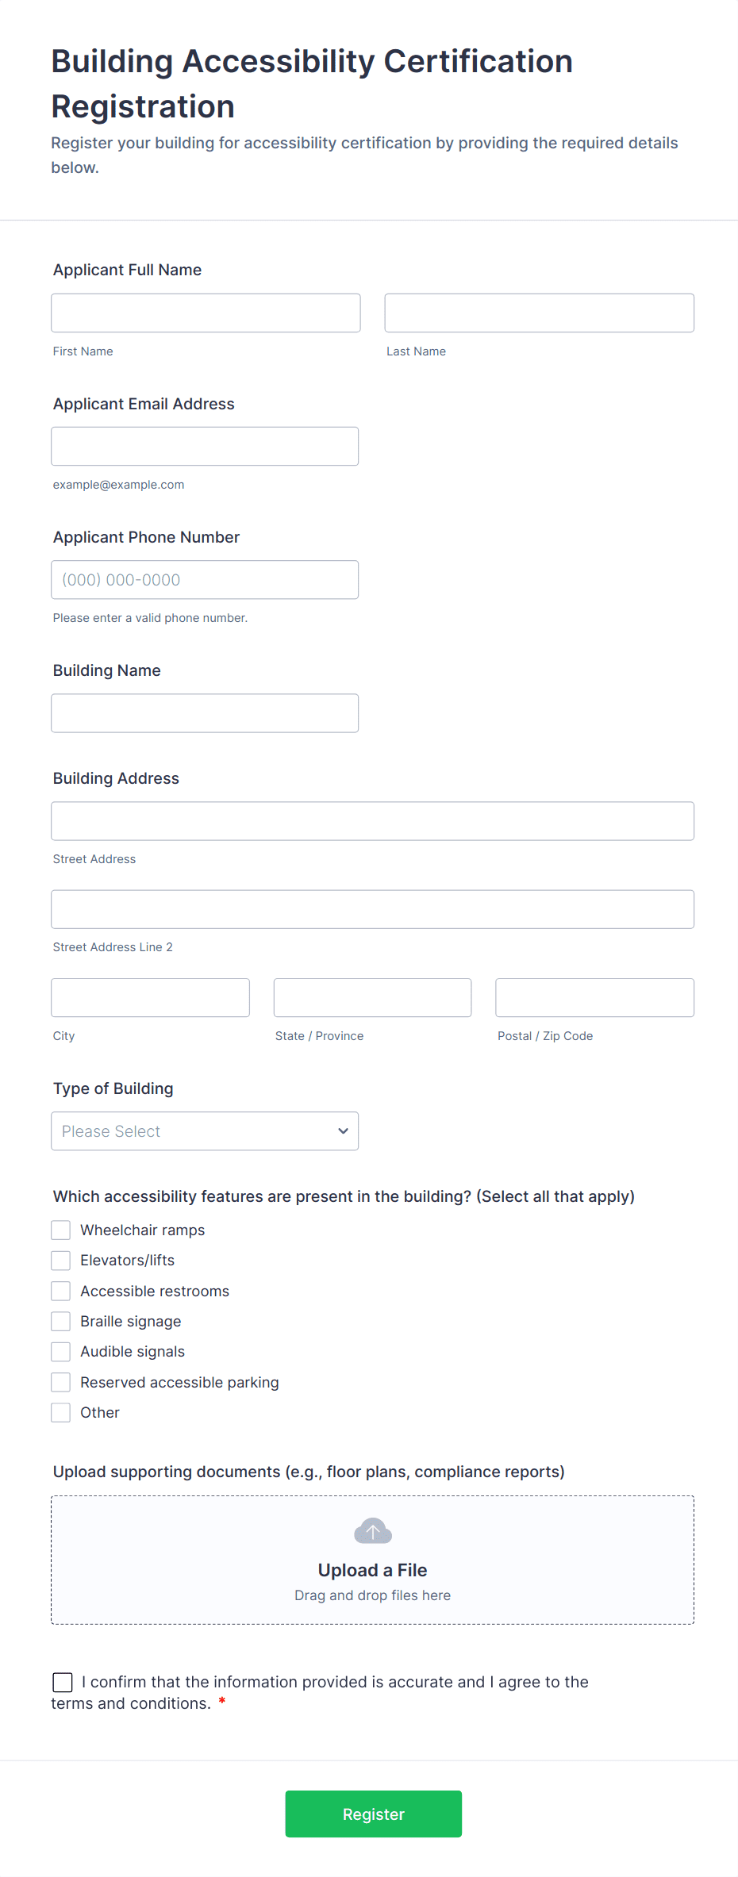Open the Please Select building type dropdown
This screenshot has height=1877, width=738.
pyautogui.click(x=204, y=1130)
